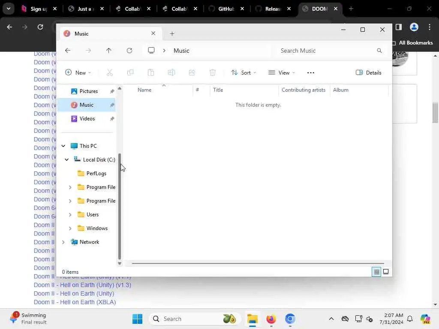Click navigation pane vertical scrollbar
439x329 pixels.
click(120, 206)
